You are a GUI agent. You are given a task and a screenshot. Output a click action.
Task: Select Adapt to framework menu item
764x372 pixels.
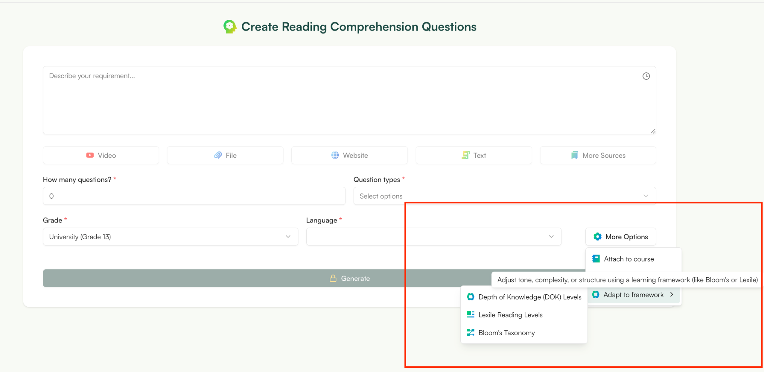point(633,295)
